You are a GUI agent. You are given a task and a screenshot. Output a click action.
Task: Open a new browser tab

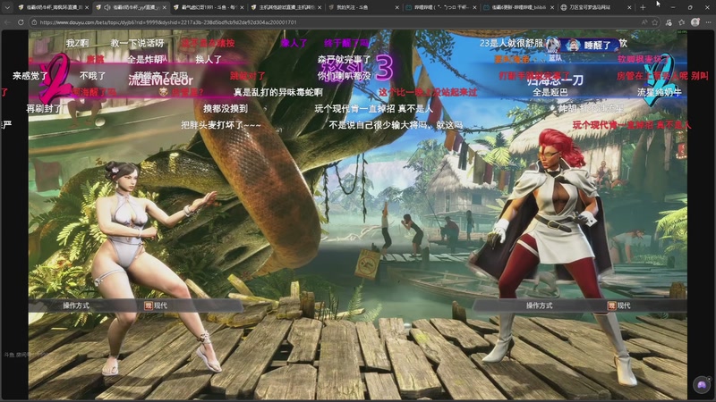pos(643,7)
